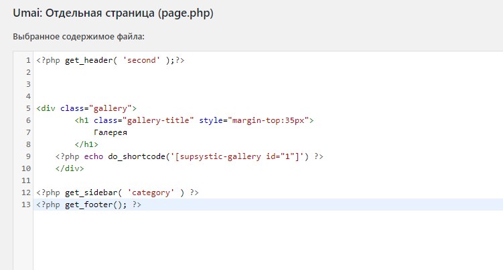This screenshot has width=503, height=270.
Task: Click line number 10 in the gutter
Action: (26, 168)
